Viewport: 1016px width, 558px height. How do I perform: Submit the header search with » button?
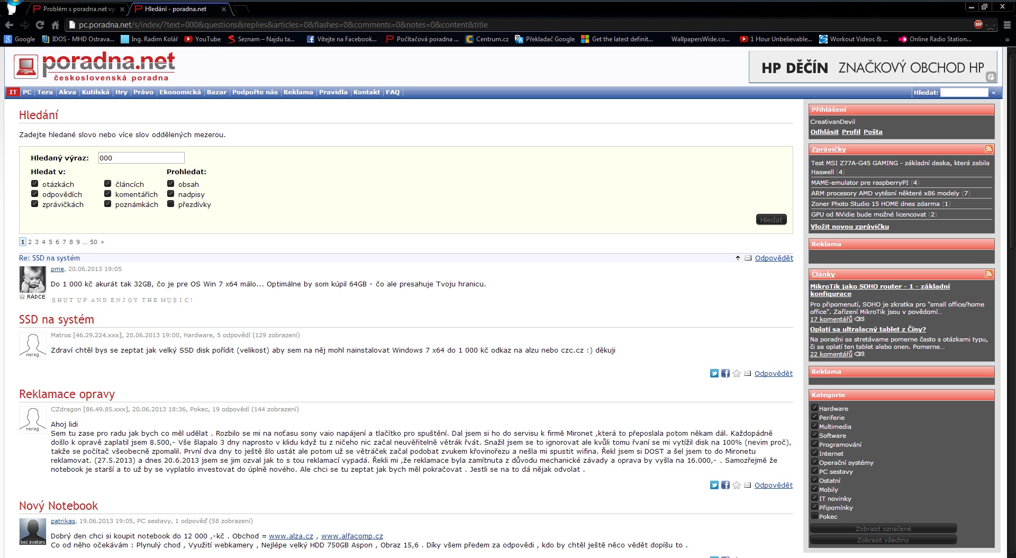click(993, 93)
